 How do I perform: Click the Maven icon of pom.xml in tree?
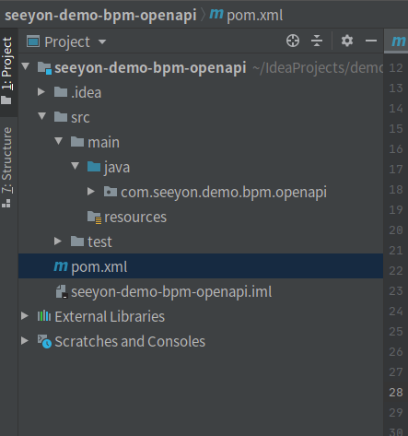tap(61, 265)
